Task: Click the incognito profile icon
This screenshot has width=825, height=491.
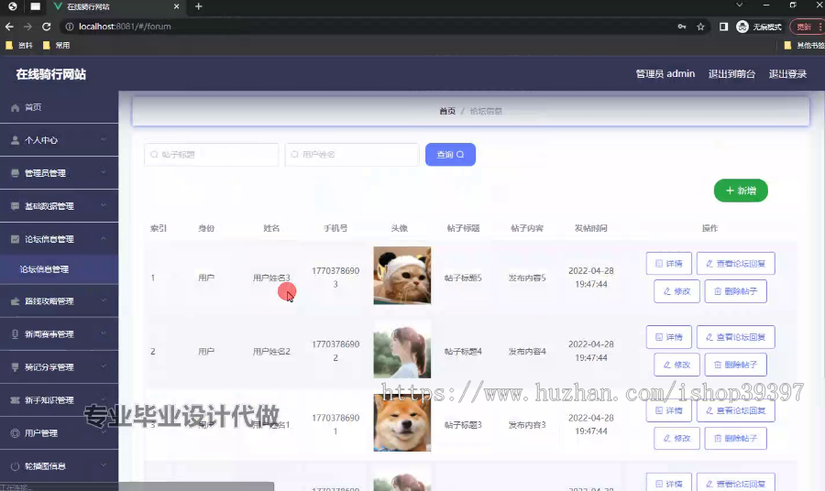Action: click(742, 27)
